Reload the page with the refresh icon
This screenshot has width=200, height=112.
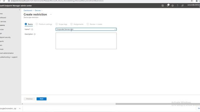(x=4, y=1)
